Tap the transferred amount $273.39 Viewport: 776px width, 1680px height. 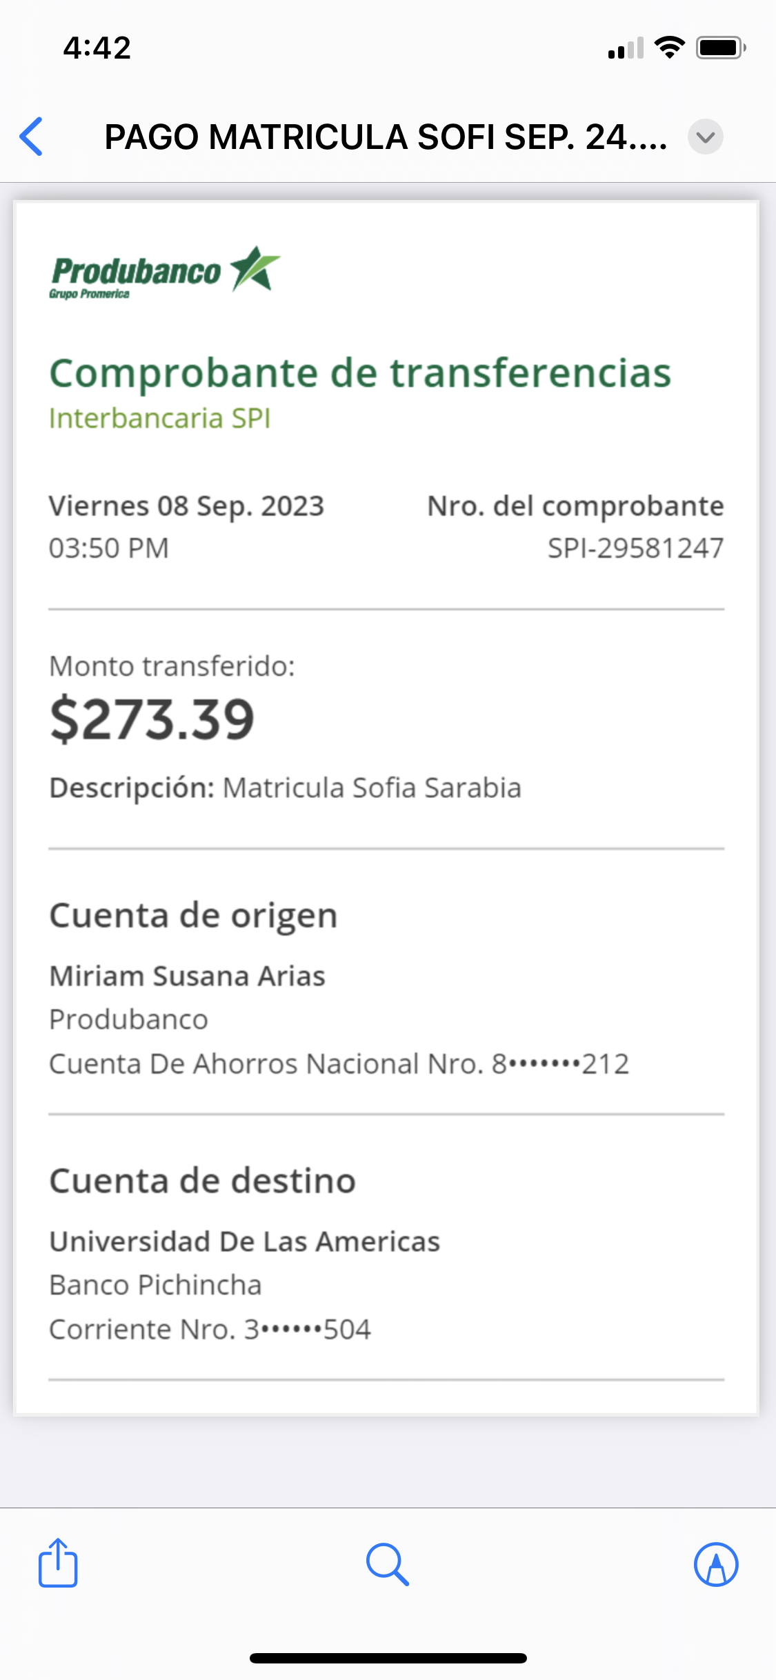pos(152,719)
